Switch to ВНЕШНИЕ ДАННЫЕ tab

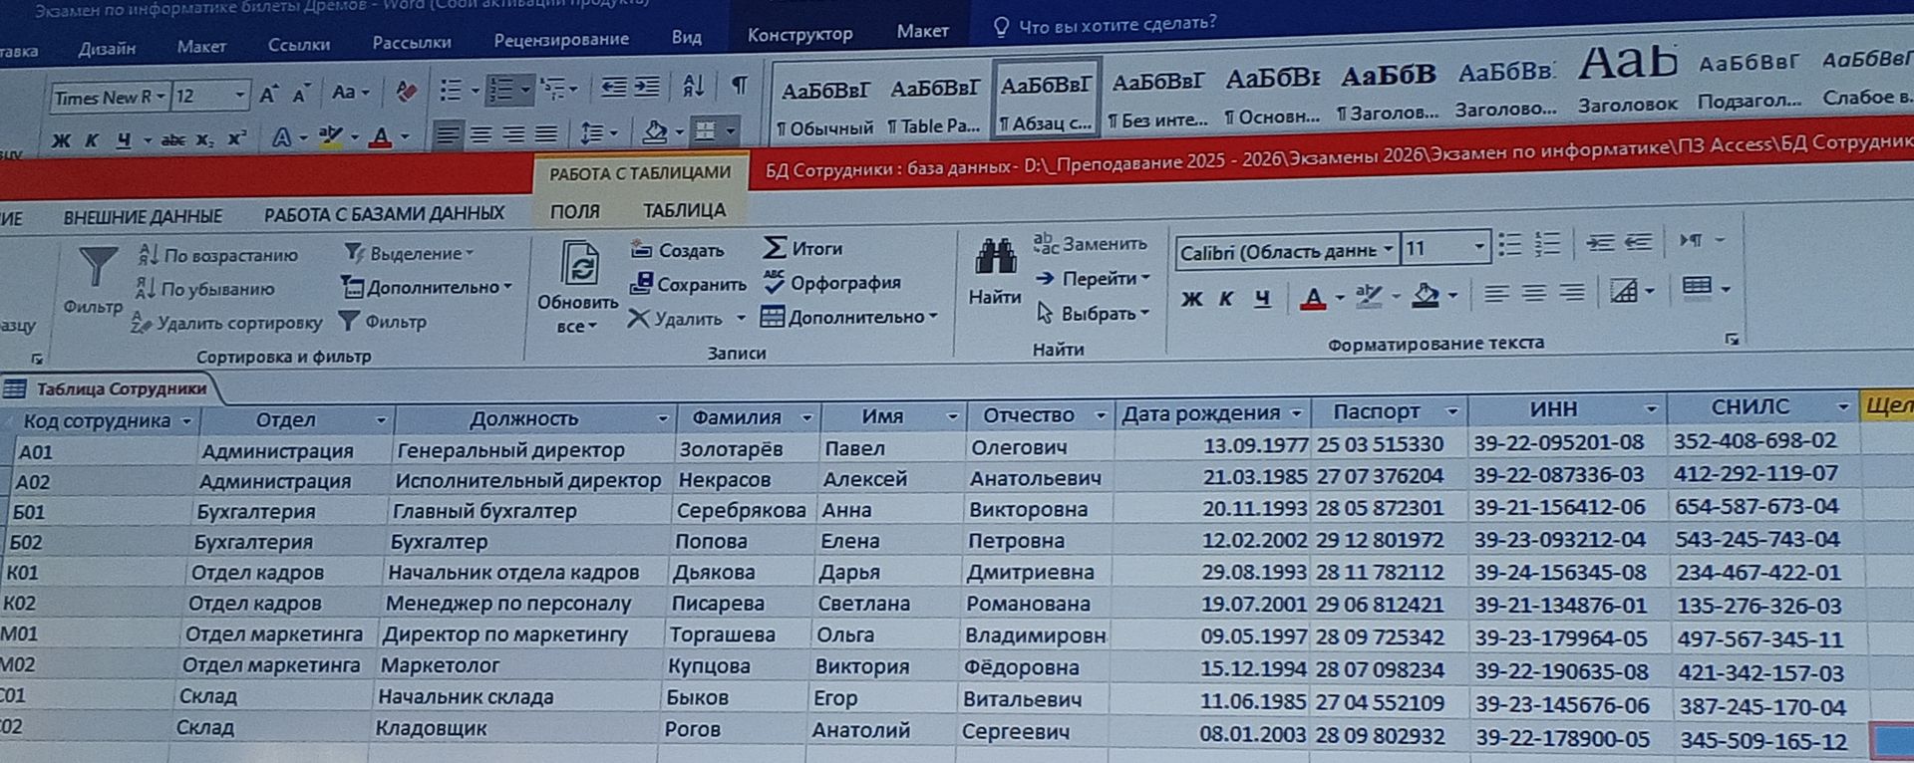coord(143,216)
